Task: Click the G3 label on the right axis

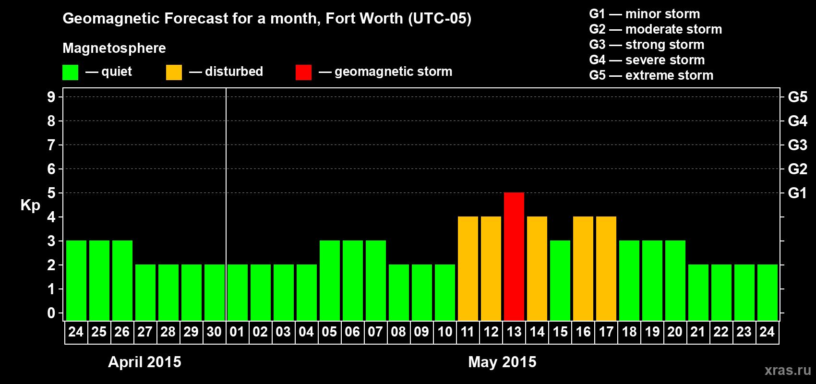Action: coord(798,145)
